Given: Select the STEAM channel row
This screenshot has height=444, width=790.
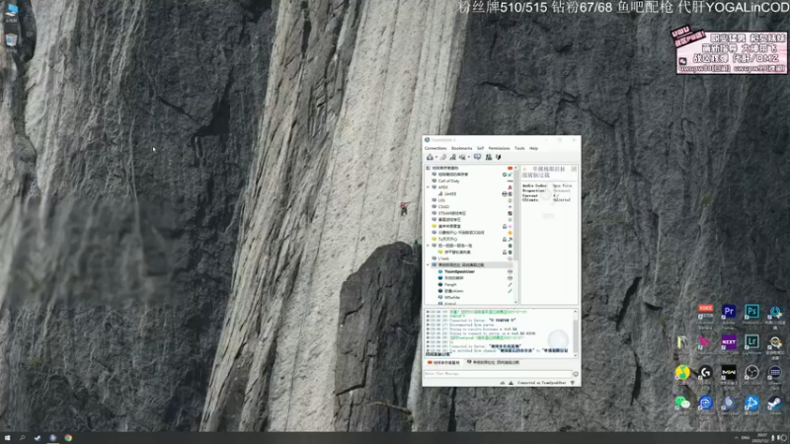Looking at the screenshot, I should (452, 213).
